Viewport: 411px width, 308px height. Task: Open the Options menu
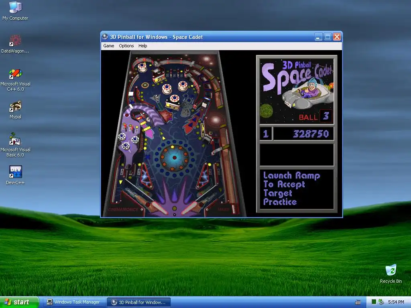click(x=126, y=46)
